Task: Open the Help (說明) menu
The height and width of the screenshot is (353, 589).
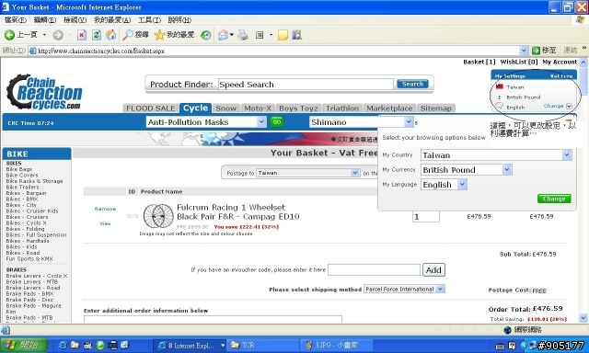Action: pos(179,20)
